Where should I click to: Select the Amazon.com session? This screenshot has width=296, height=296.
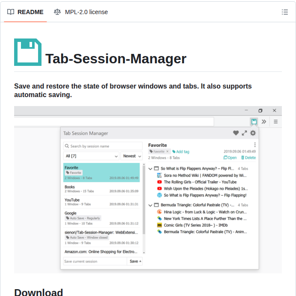[101, 252]
